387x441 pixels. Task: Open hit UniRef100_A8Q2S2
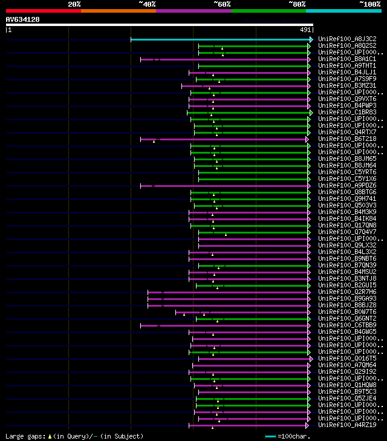(x=347, y=45)
